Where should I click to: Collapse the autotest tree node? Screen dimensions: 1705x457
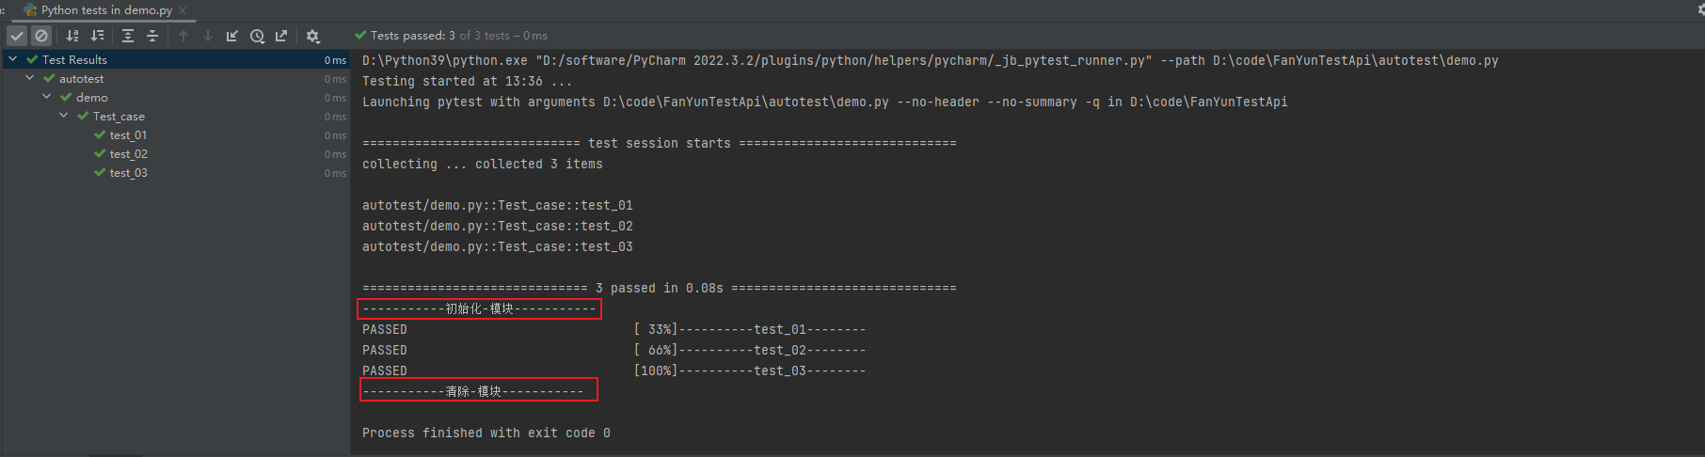click(x=30, y=78)
